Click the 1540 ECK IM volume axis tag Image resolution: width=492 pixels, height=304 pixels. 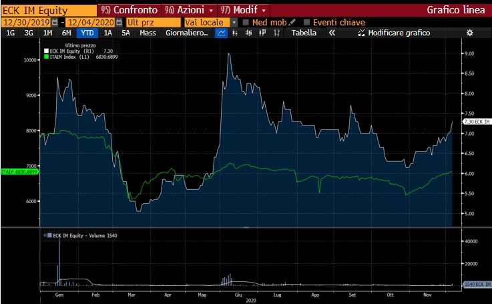point(477,284)
